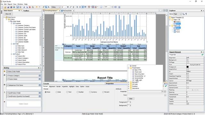Click the Foreground color picker in Console
Screen dimensions: 205x115
pyautogui.click(x=129, y=102)
